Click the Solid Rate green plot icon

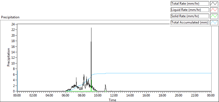[214, 16]
